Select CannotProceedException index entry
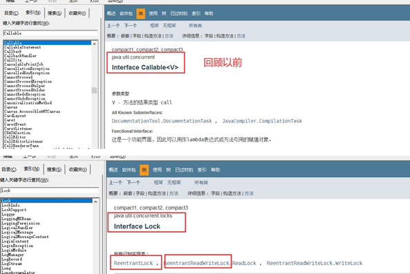410x274 pixels. [x=28, y=82]
